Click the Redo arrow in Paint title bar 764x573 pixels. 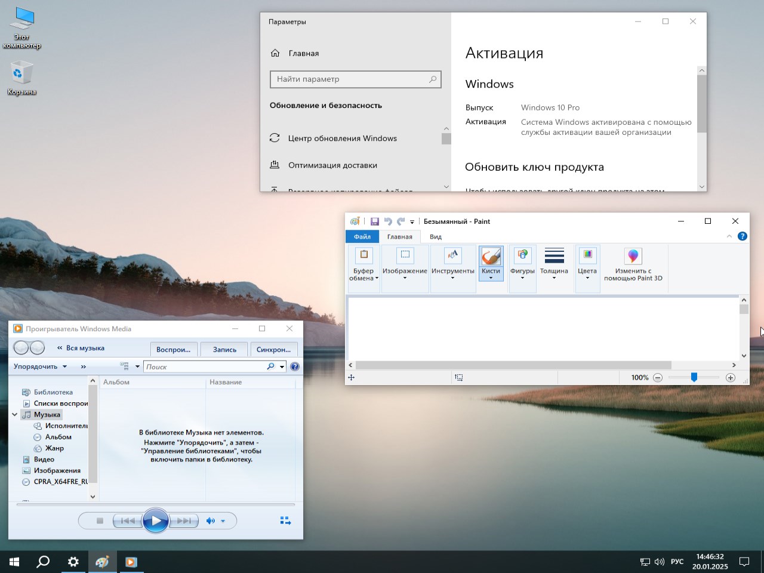click(x=401, y=221)
